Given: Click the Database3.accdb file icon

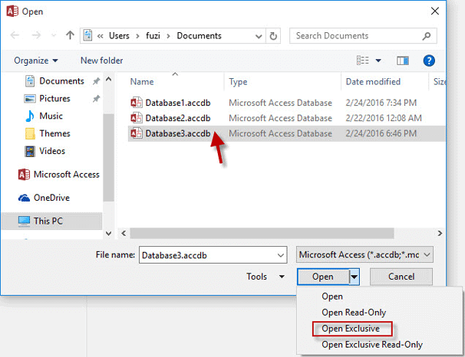Looking at the screenshot, I should pyautogui.click(x=137, y=133).
